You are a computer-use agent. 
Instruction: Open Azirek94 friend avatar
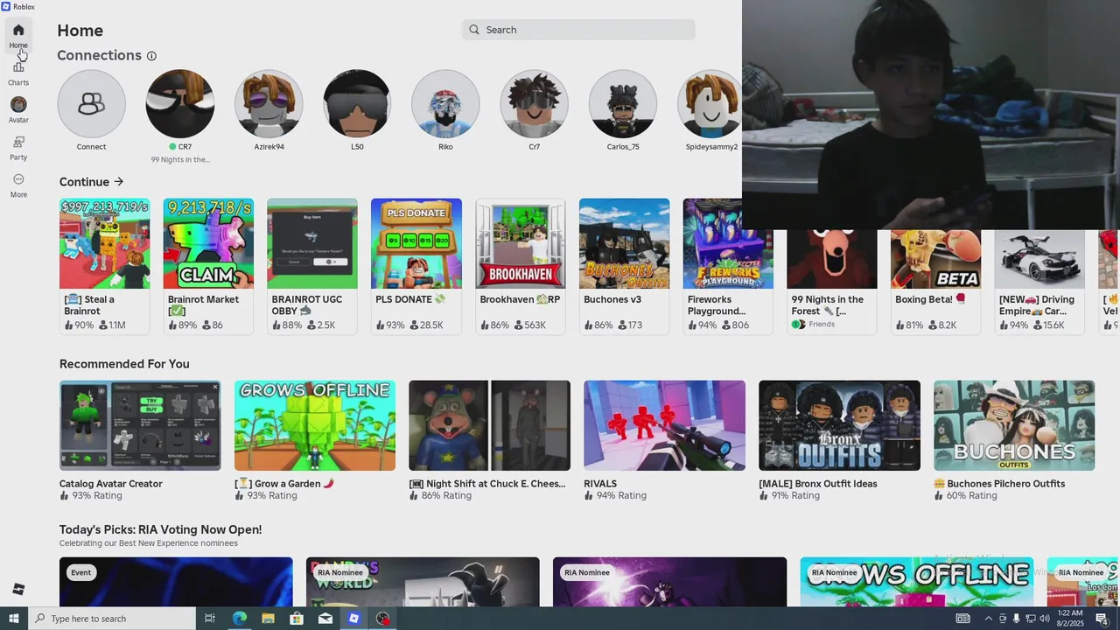tap(269, 104)
